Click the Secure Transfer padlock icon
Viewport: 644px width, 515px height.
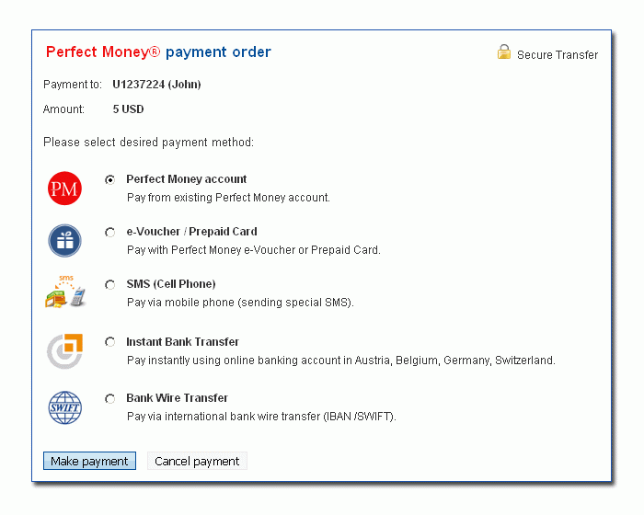[504, 52]
